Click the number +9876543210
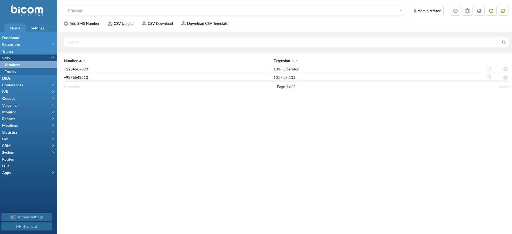The image size is (512, 234). 76,77
